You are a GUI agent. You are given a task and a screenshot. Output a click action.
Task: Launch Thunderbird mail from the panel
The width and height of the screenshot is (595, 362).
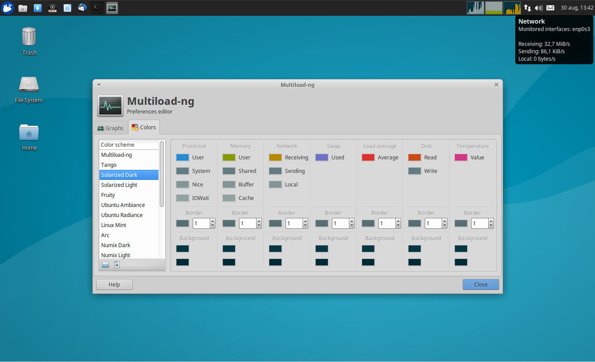(82, 8)
